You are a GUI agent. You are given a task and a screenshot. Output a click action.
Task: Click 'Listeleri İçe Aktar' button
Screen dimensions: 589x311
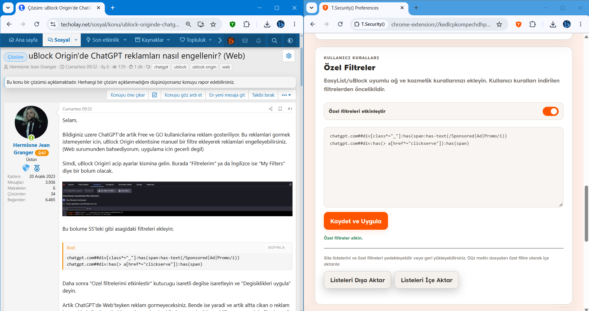pyautogui.click(x=427, y=280)
